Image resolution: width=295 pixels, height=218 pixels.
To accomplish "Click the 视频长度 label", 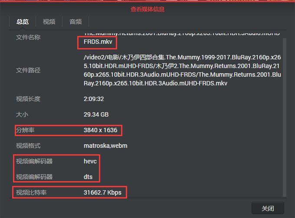I will (x=28, y=99).
